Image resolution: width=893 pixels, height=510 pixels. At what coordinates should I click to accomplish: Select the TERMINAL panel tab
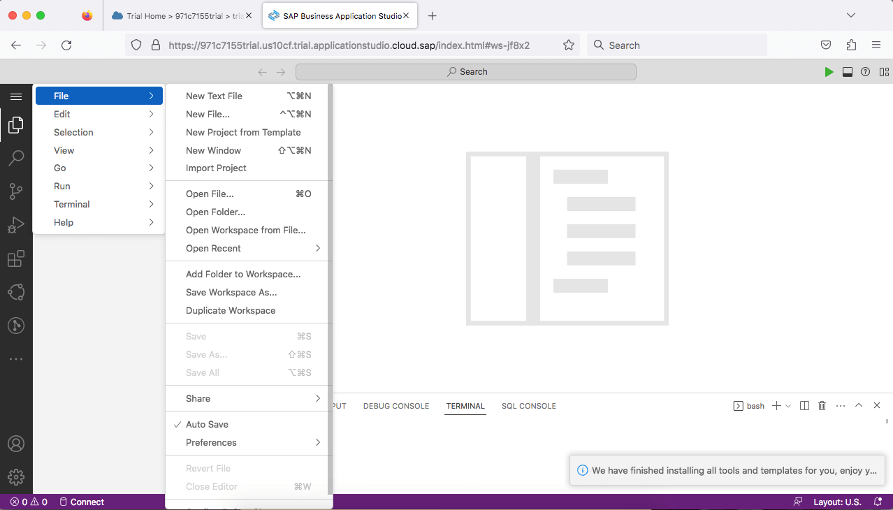tap(465, 406)
